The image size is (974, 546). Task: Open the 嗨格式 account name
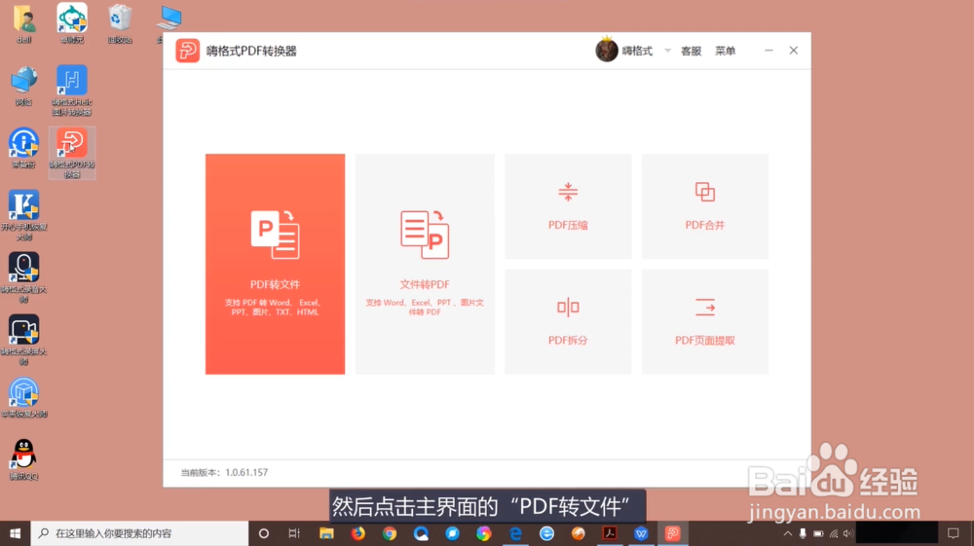click(637, 51)
